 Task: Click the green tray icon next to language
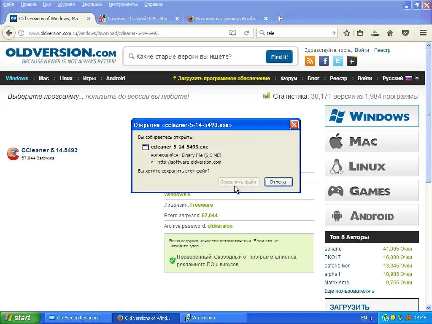[x=386, y=318]
